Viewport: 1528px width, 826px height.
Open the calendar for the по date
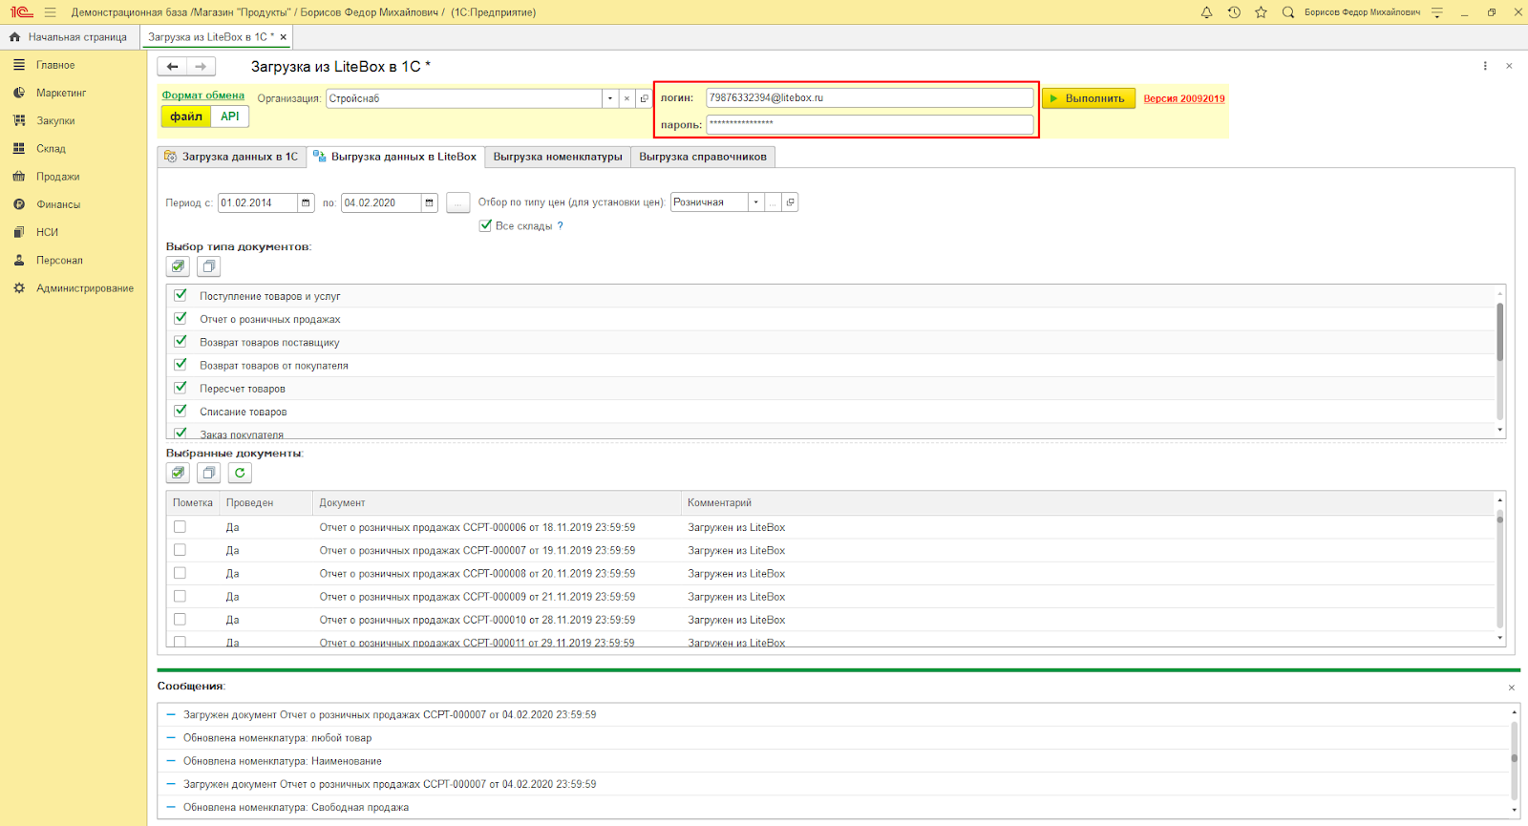pyautogui.click(x=430, y=202)
